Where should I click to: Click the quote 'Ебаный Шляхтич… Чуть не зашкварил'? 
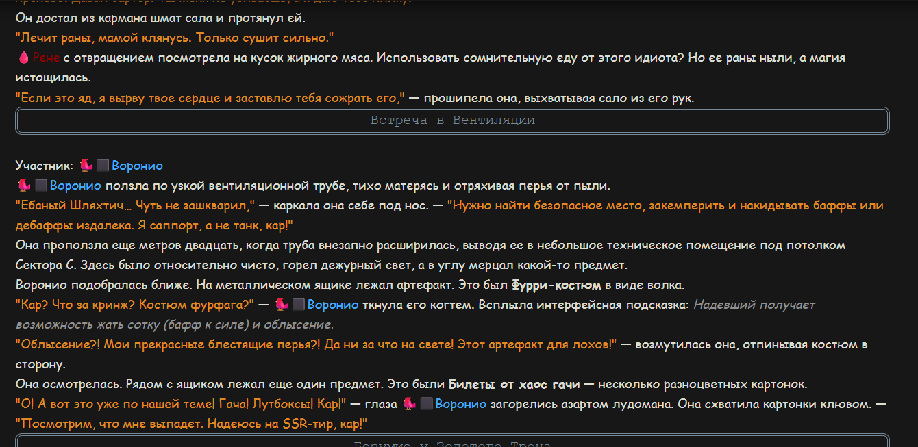pos(135,205)
